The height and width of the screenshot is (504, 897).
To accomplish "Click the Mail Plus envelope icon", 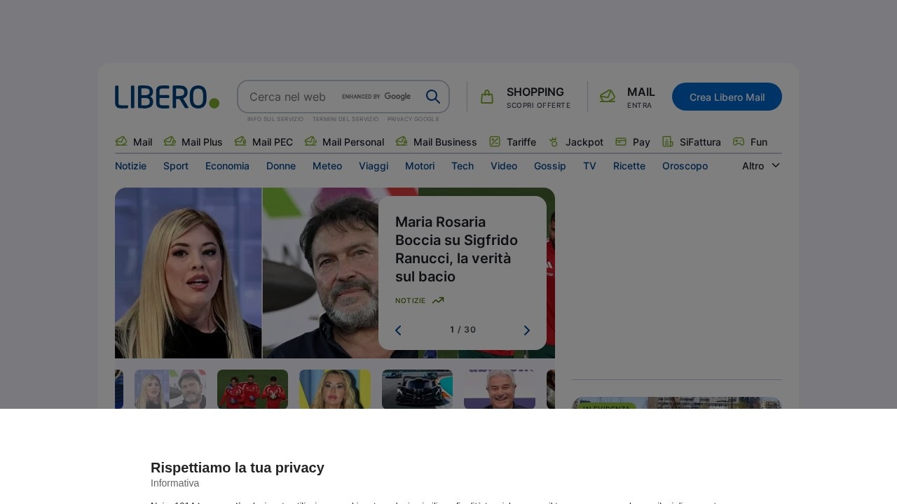I will [170, 141].
